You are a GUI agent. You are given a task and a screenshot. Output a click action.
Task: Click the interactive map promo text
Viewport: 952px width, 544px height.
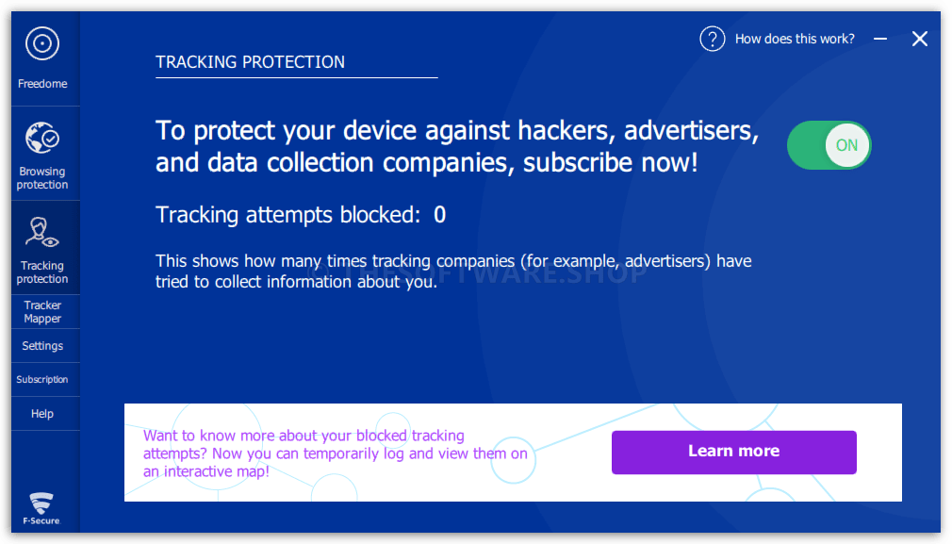336,453
